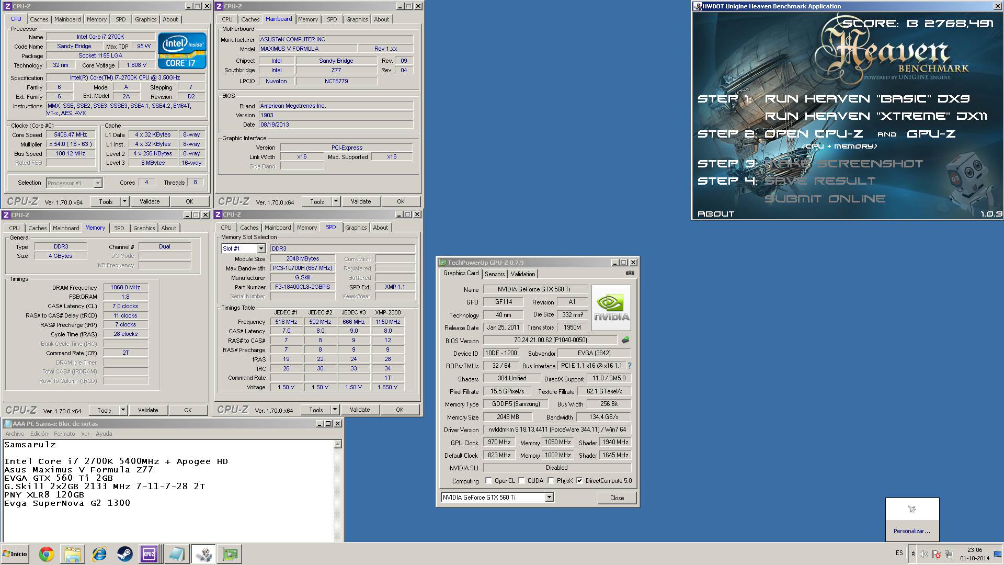Open Ayuda menu in Notepad

104,434
